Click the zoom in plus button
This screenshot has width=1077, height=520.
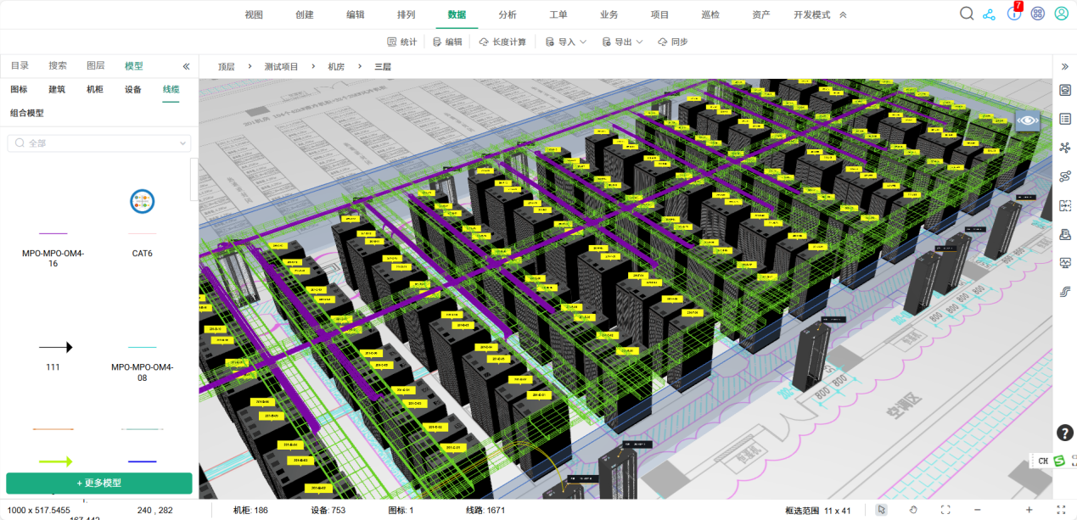(x=1029, y=510)
